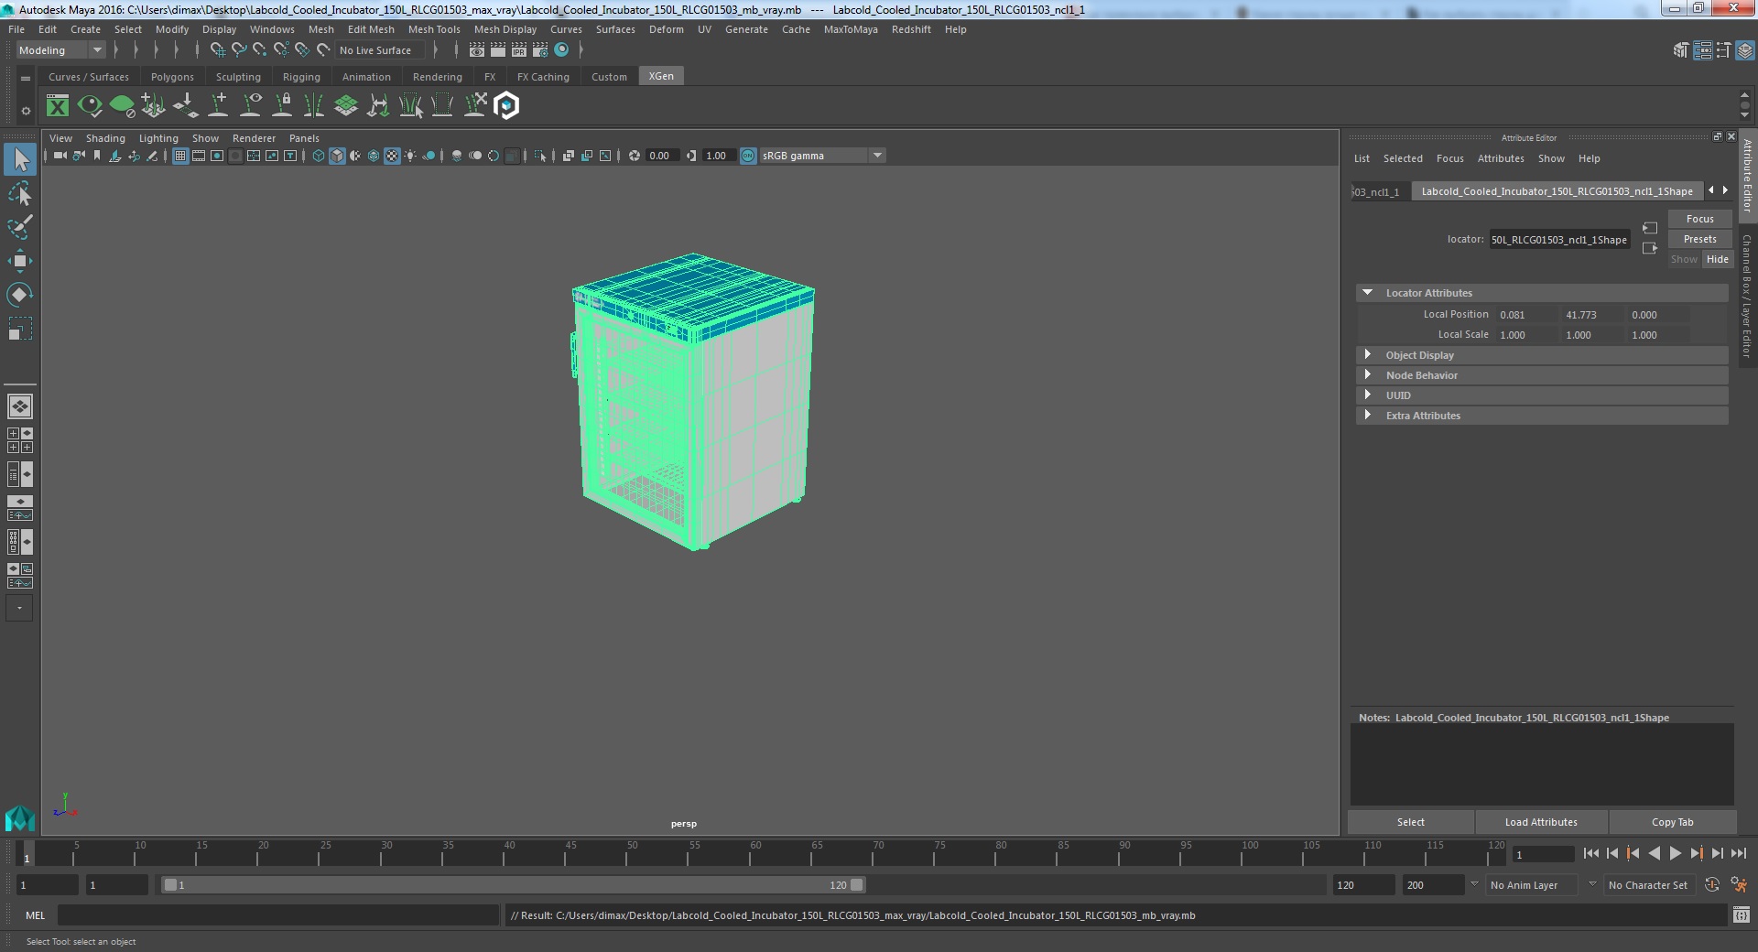
Task: Click the Modeling Toolkit icon top right
Action: click(x=1680, y=50)
